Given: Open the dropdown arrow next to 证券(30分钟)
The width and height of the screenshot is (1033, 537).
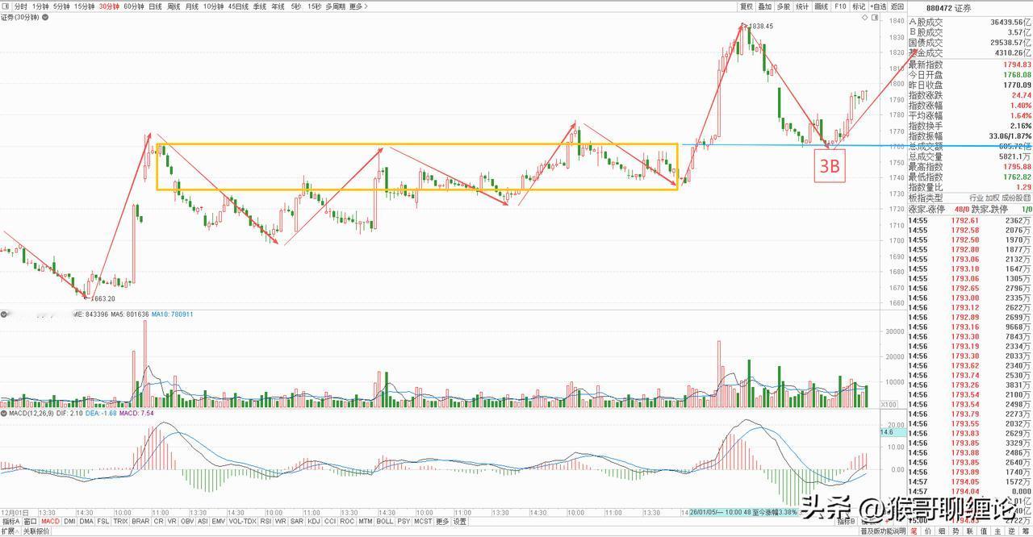Looking at the screenshot, I should [44, 18].
